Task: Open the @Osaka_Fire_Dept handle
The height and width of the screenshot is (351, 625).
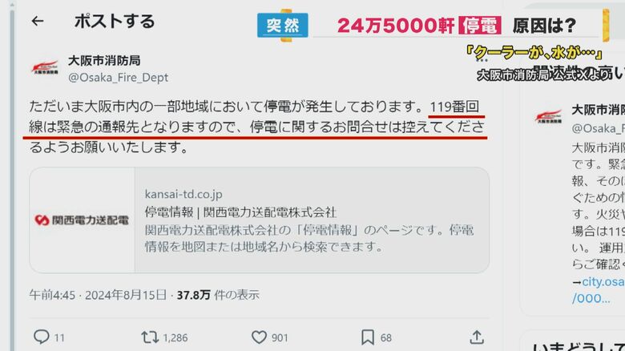Action: 119,78
